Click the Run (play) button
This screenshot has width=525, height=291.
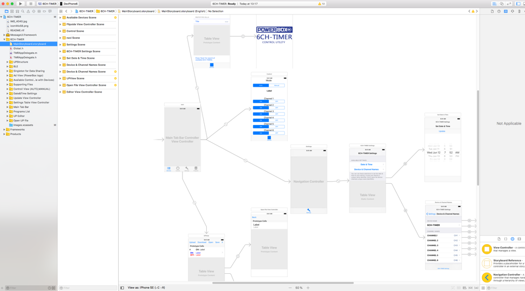point(21,4)
